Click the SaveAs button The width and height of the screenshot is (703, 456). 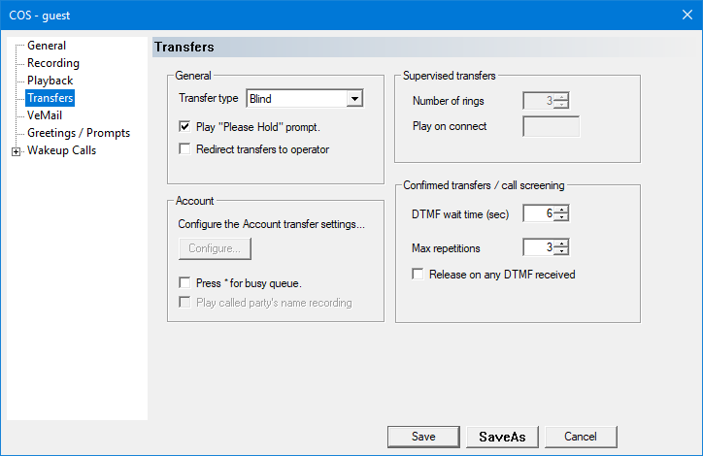[x=502, y=437]
